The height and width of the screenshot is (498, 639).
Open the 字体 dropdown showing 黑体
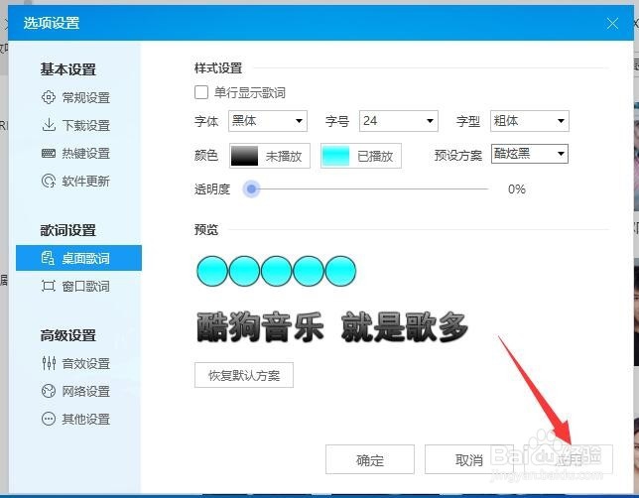click(x=268, y=121)
